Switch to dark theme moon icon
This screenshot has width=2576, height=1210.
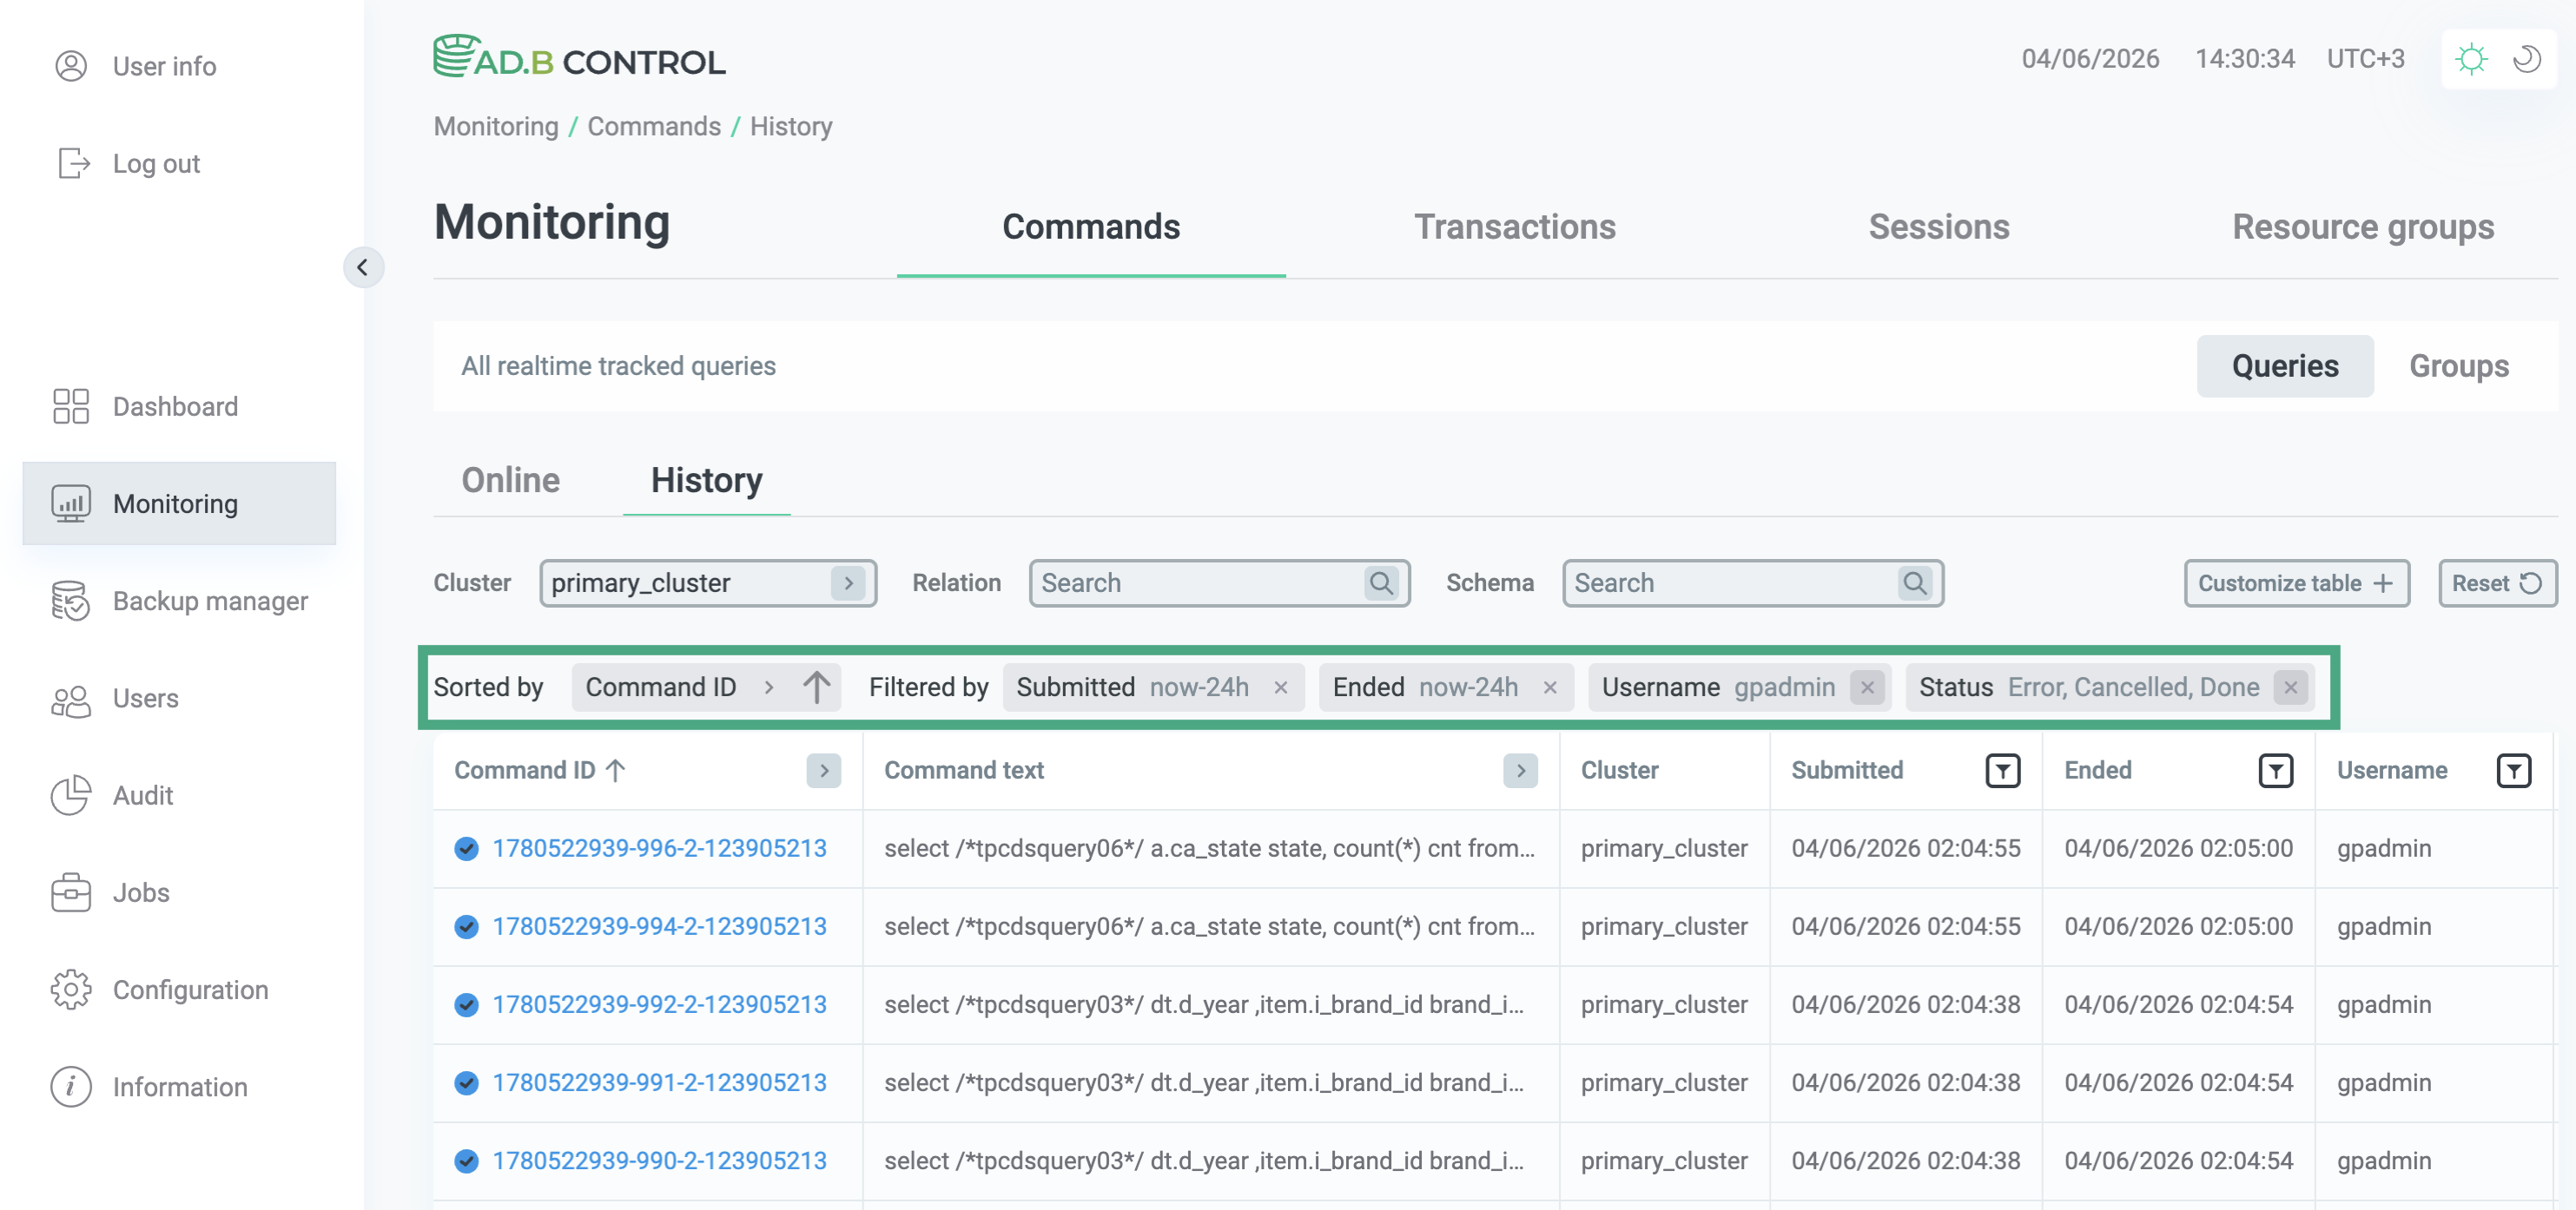2527,59
